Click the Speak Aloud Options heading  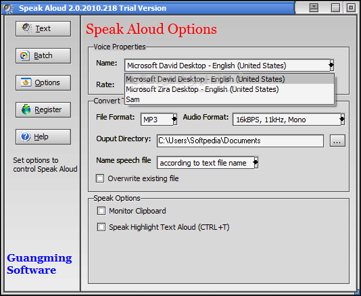click(151, 30)
